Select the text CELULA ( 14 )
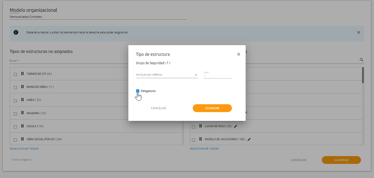Viewport: 374px width, 178px height. click(x=35, y=126)
